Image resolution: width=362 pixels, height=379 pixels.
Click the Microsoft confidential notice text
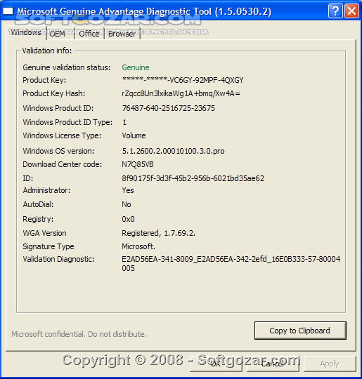(x=79, y=334)
